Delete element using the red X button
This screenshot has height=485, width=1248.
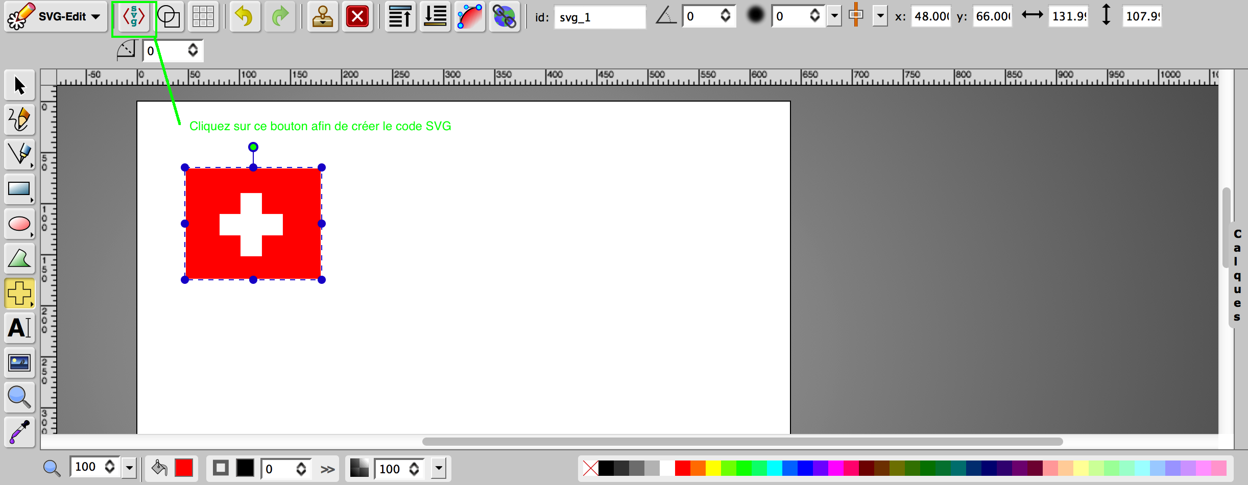pos(357,17)
